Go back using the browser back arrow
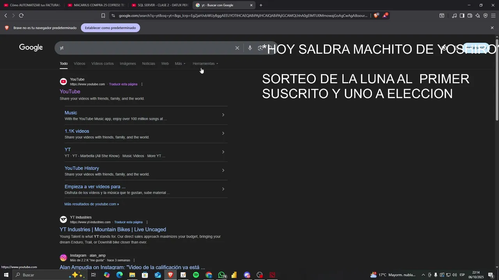 pyautogui.click(x=5, y=16)
